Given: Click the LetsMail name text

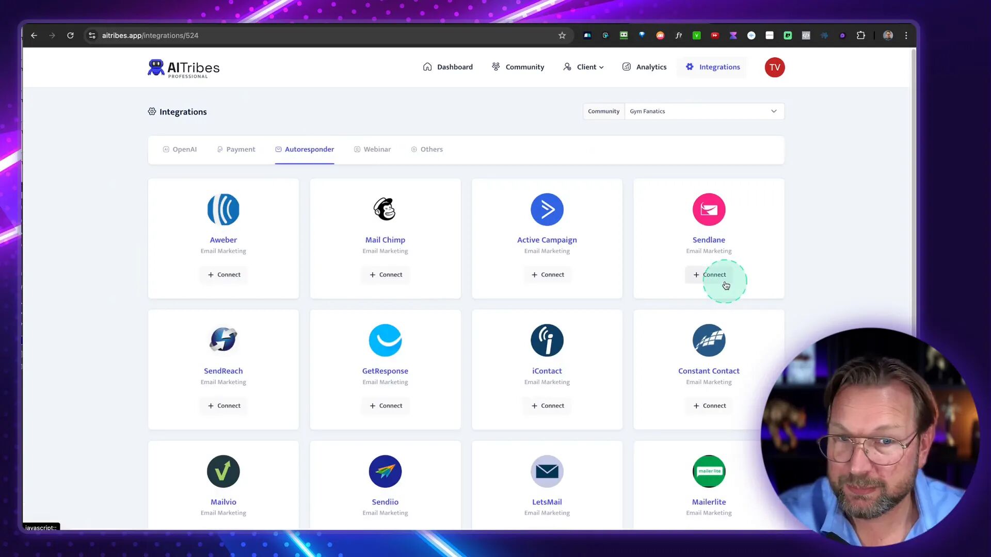Looking at the screenshot, I should click(x=547, y=502).
